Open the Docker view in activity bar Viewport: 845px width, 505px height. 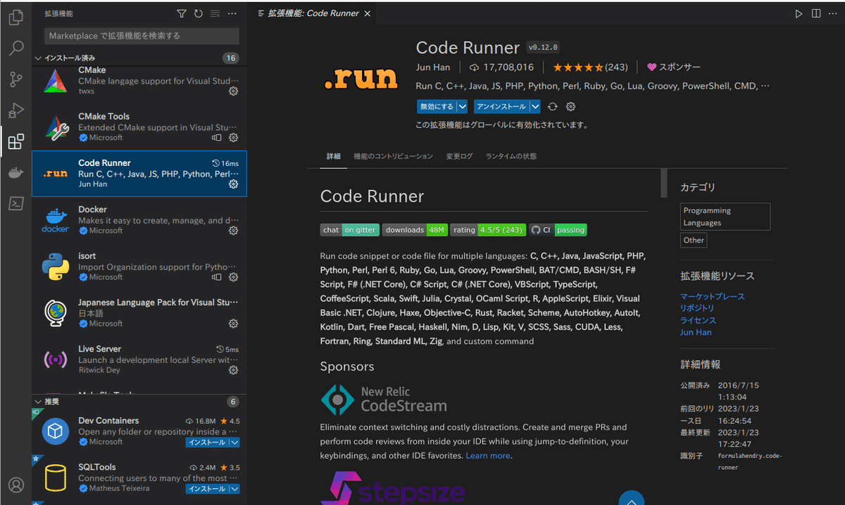pos(15,173)
